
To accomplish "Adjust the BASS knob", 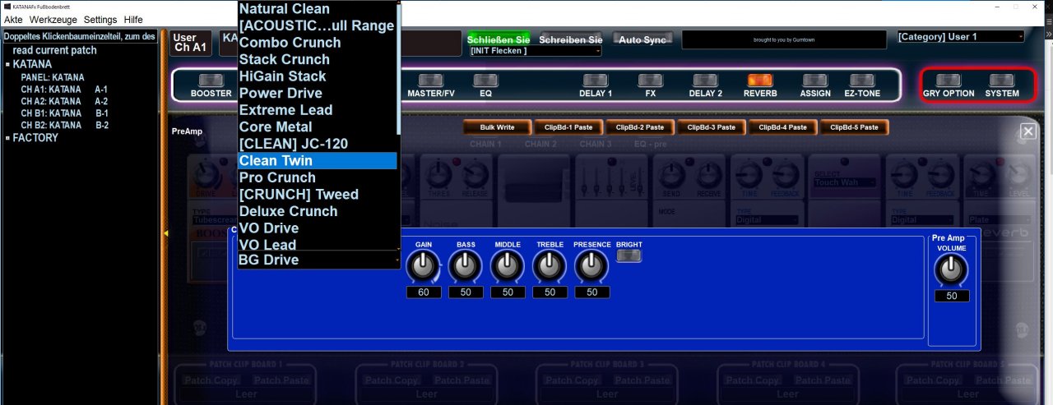I will (x=466, y=266).
